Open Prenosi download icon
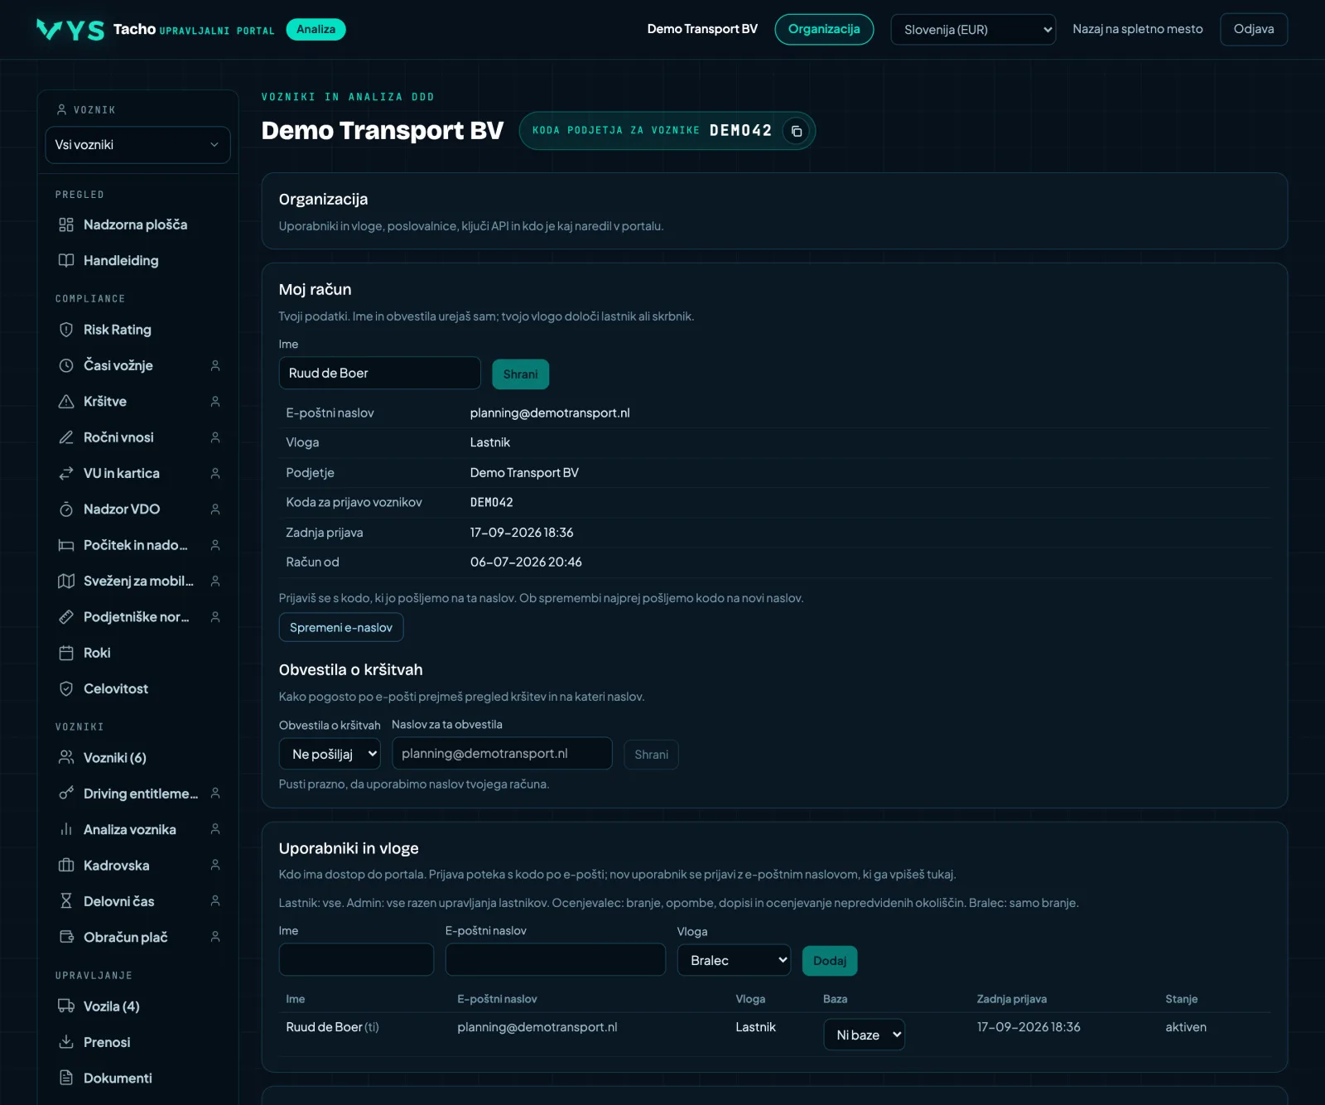Screen dimensions: 1325x1105 (x=66, y=1042)
